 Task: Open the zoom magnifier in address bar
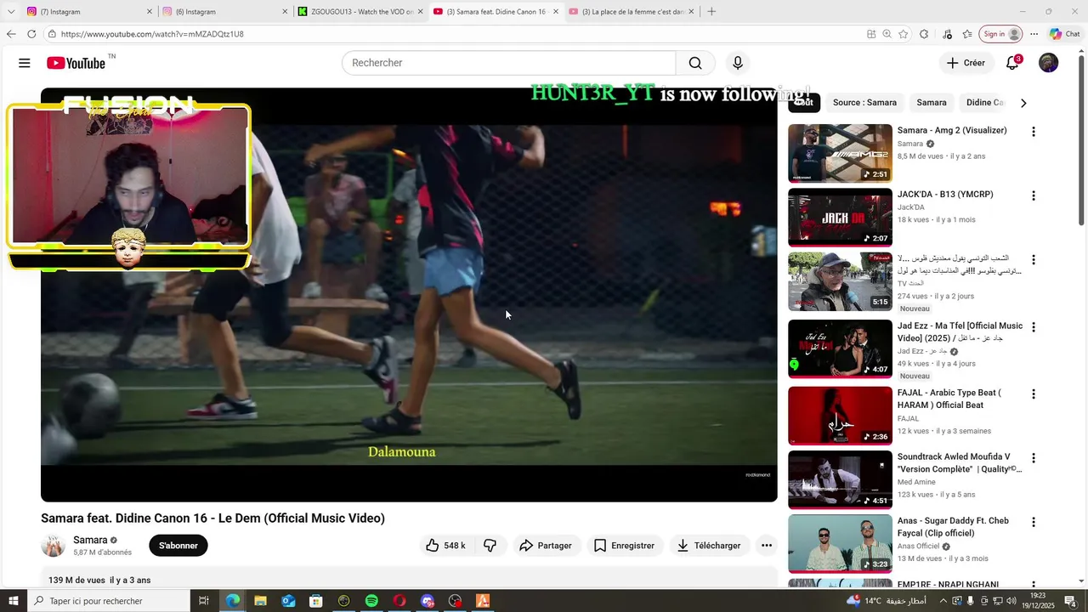pos(887,34)
